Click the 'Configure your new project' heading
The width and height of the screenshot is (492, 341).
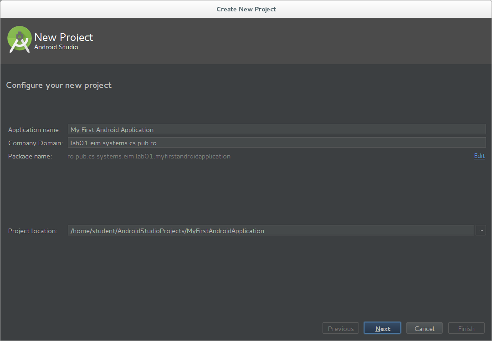[59, 85]
